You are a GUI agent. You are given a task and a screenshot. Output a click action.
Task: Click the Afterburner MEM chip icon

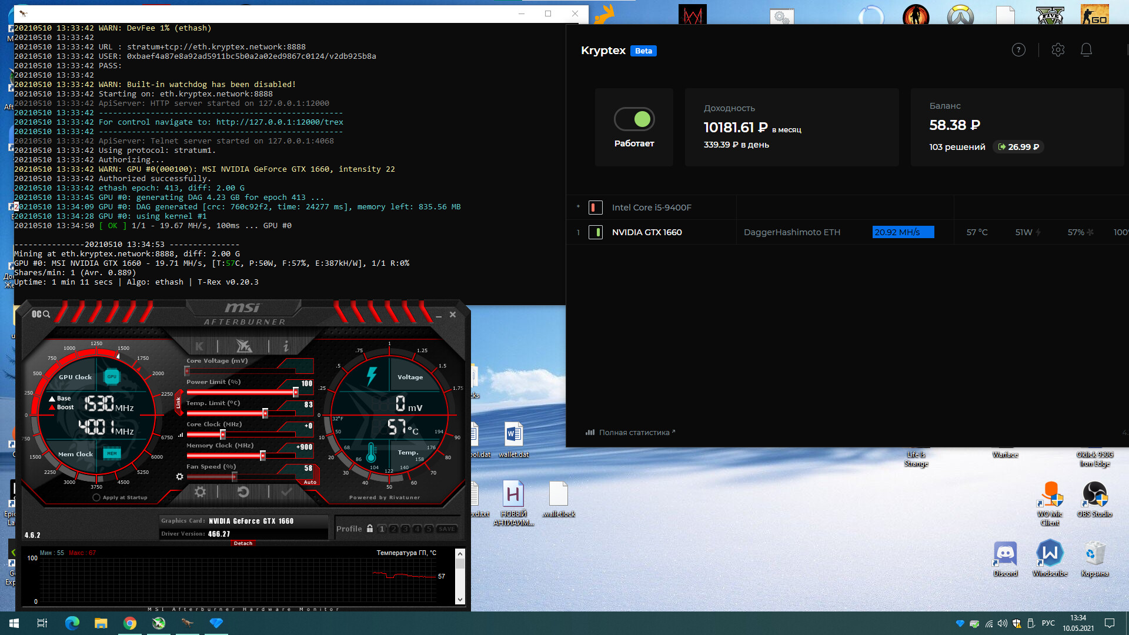[112, 453]
